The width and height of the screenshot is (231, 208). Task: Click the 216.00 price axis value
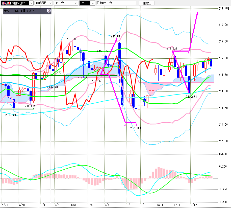(223, 25)
